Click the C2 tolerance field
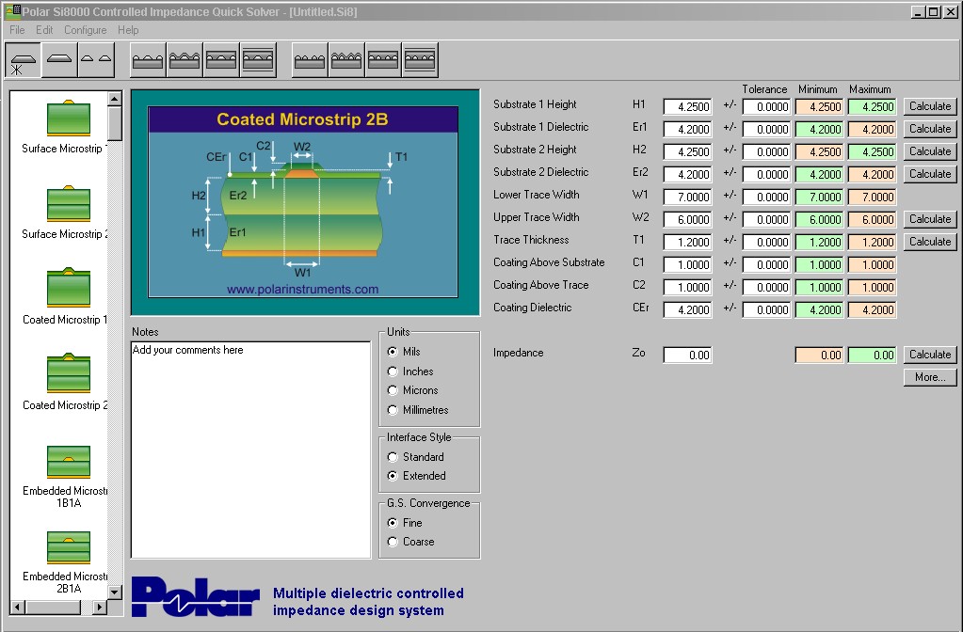This screenshot has width=963, height=632. pyautogui.click(x=766, y=287)
